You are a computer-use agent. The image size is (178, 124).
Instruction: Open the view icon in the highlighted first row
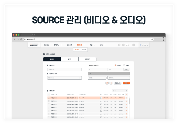(101, 98)
